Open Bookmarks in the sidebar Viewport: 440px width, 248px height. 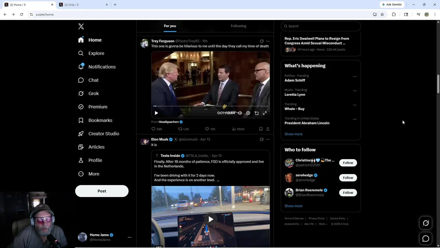coord(95,120)
